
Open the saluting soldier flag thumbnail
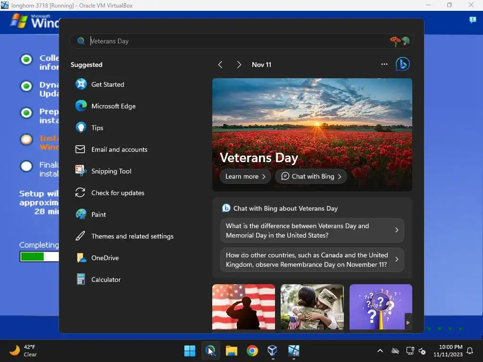click(x=244, y=307)
